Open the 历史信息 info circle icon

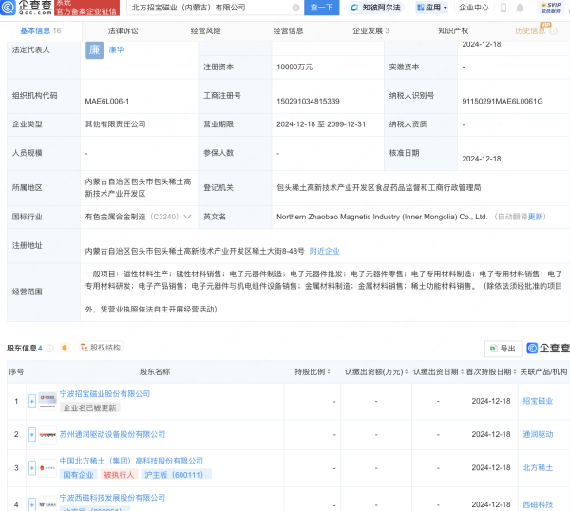[x=553, y=31]
